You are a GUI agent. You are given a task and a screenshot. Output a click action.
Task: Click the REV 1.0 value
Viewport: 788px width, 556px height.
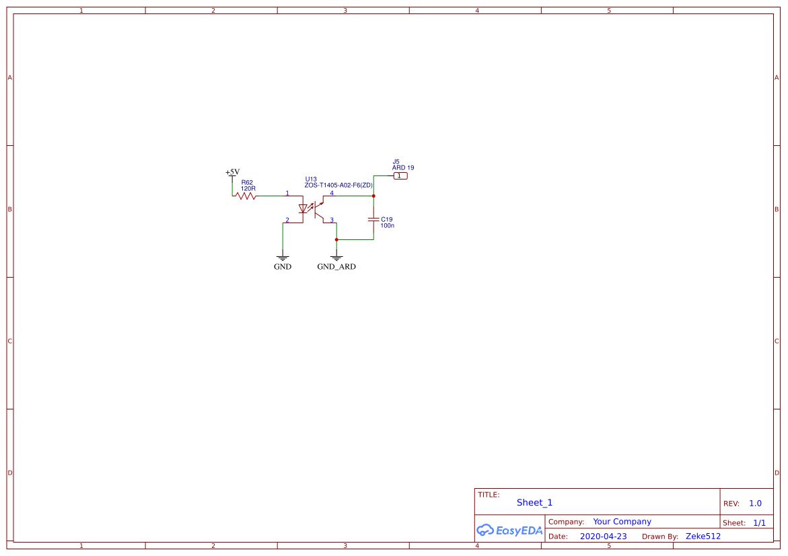754,502
